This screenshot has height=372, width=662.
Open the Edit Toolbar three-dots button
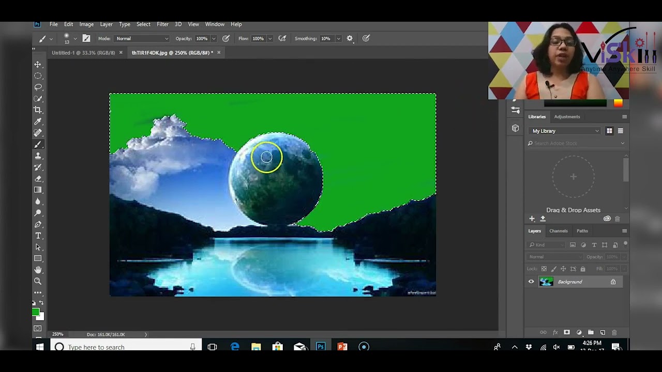[x=38, y=292]
